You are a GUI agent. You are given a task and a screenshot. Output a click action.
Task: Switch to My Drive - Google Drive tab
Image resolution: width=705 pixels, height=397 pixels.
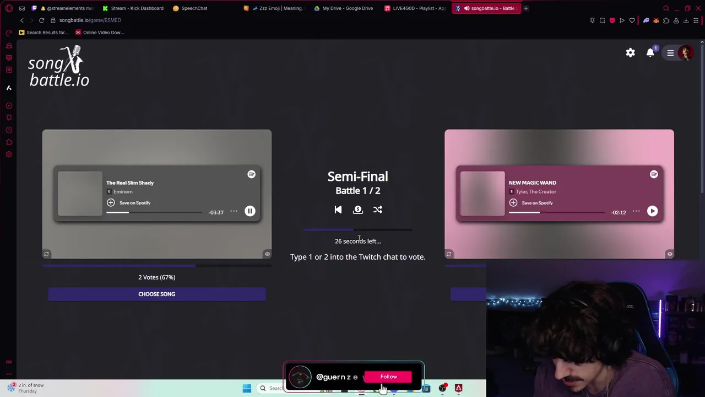click(344, 8)
